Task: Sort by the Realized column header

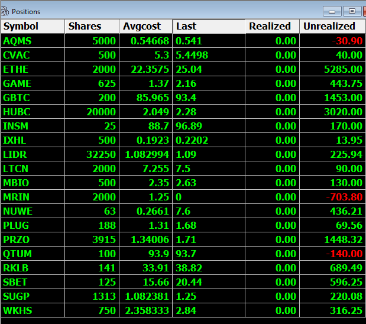Action: (x=272, y=27)
